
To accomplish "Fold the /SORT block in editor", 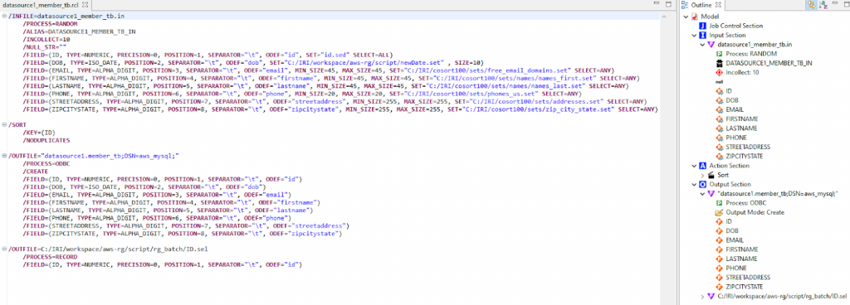I will [x=4, y=125].
